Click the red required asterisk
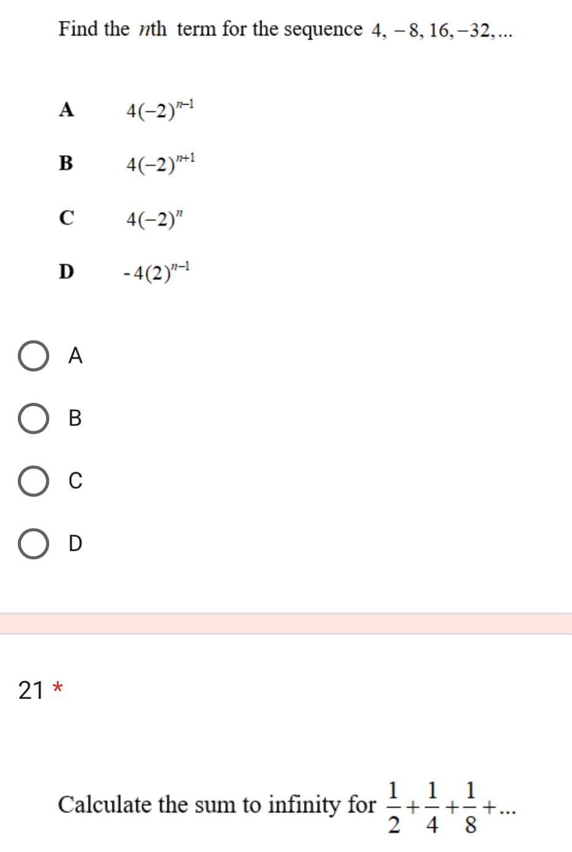 [58, 688]
